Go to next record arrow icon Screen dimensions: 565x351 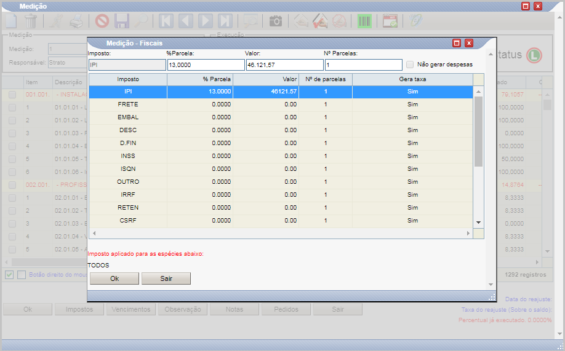(206, 21)
